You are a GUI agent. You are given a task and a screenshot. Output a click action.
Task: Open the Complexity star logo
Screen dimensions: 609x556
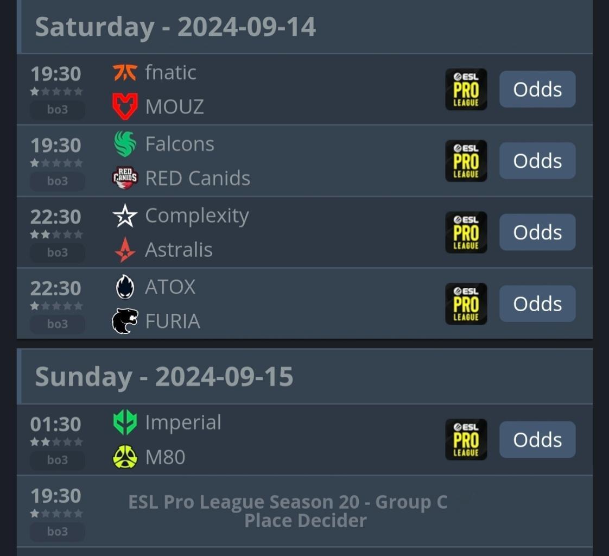(x=125, y=216)
